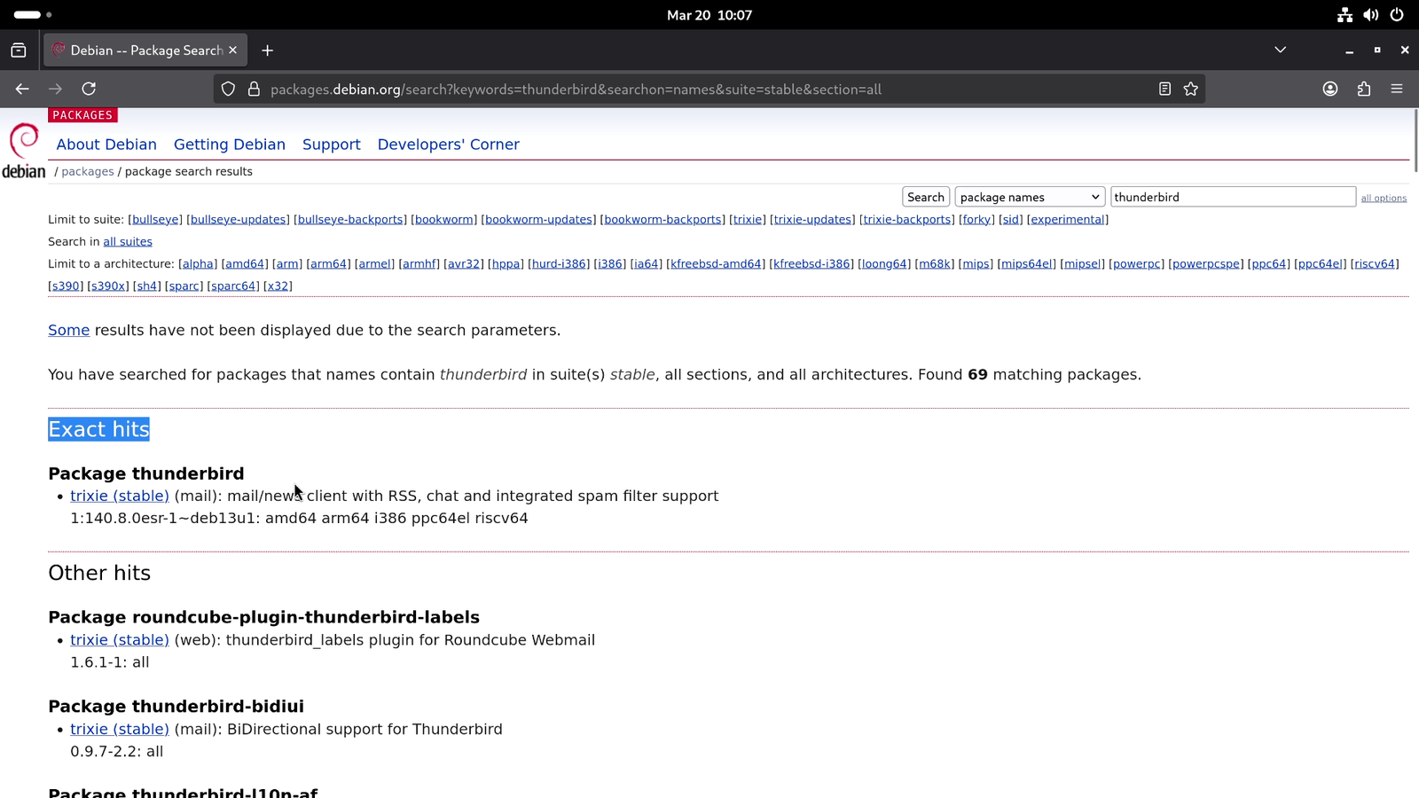Click the PACKAGES red label
This screenshot has width=1419, height=798.
click(82, 115)
